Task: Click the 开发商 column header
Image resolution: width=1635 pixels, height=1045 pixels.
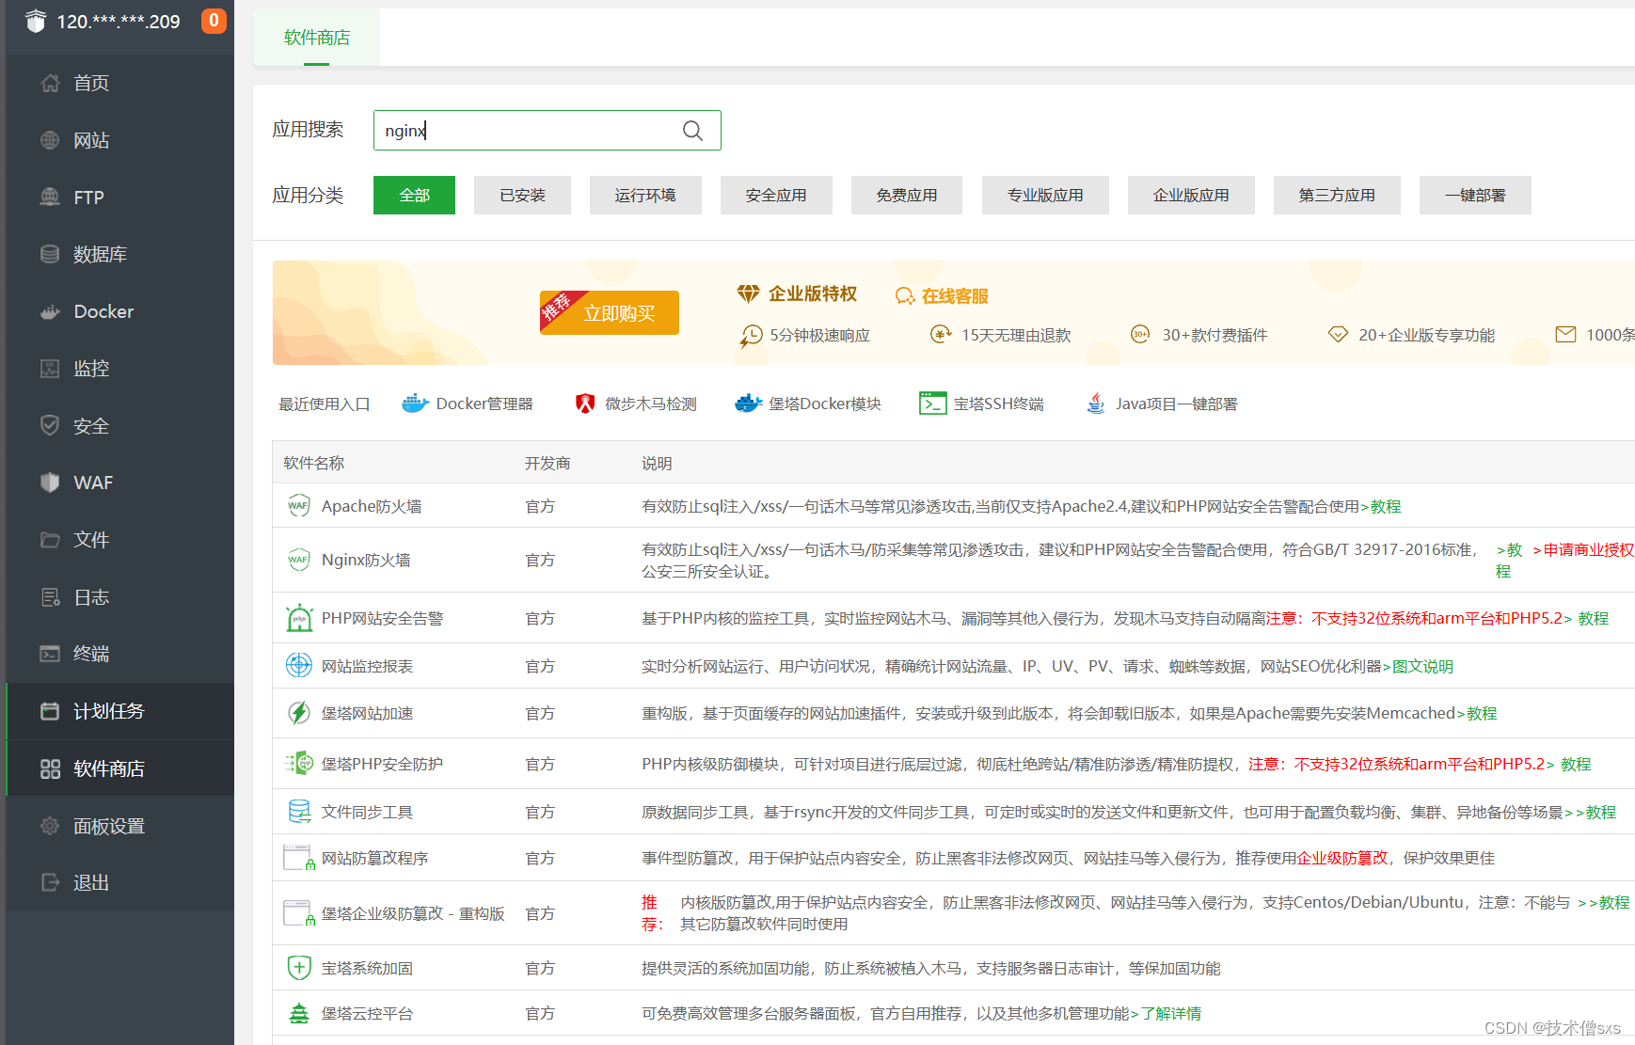Action: [x=548, y=464]
